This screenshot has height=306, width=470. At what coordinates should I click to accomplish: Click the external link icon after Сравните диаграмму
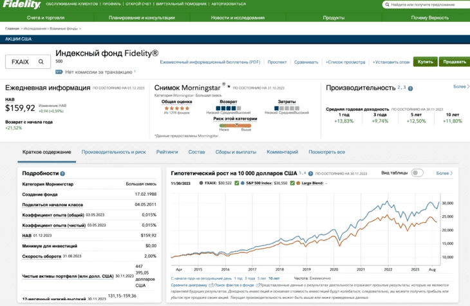[x=211, y=285]
